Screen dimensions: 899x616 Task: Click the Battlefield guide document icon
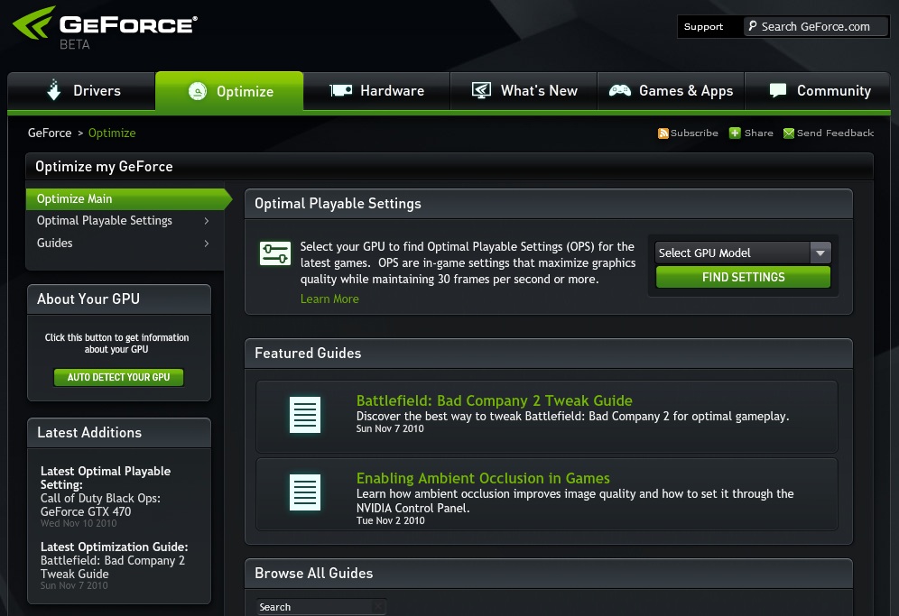tap(304, 414)
